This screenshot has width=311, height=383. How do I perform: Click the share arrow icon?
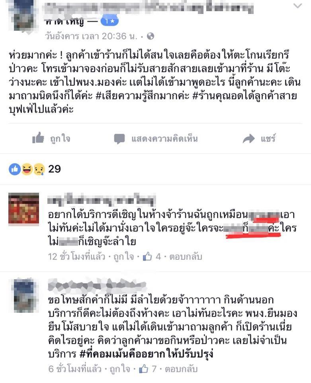click(x=248, y=139)
